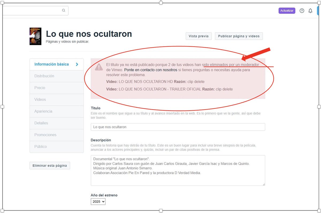This screenshot has width=321, height=213.
Task: Focus the top search field
Action: 35,11
